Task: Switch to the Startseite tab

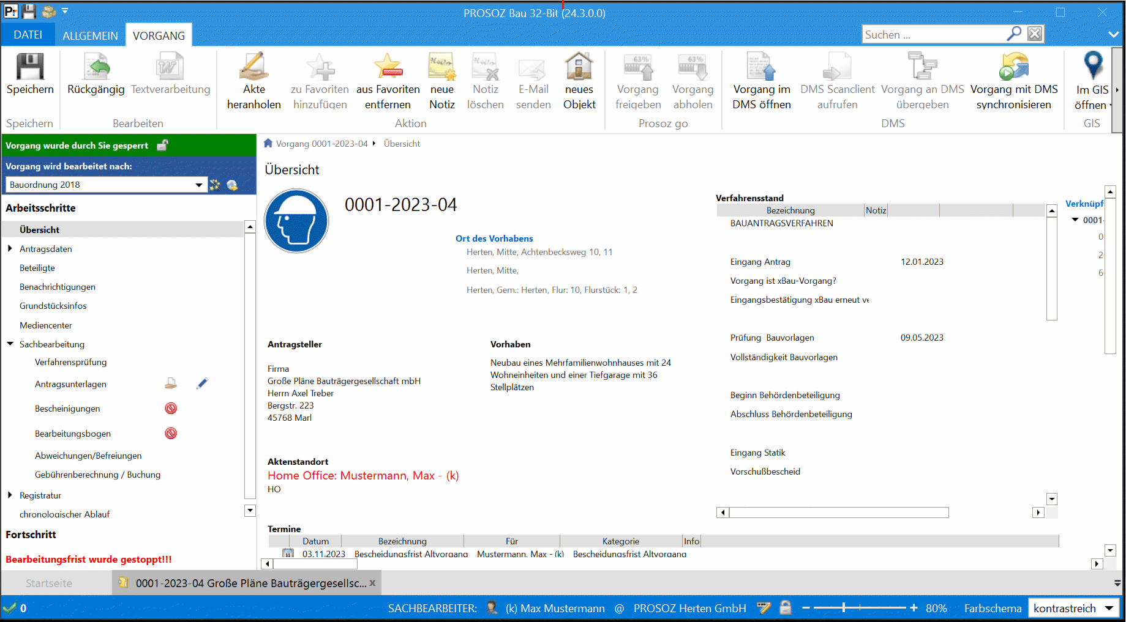Action: (x=49, y=583)
